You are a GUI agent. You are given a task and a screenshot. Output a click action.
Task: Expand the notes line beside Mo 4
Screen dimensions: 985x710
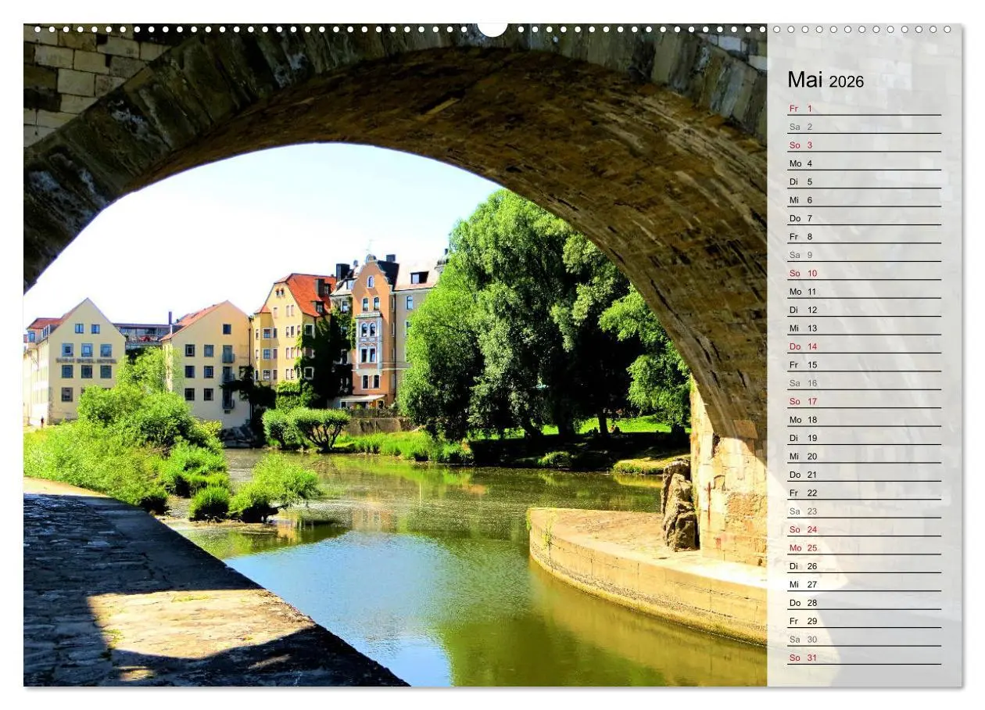point(883,163)
